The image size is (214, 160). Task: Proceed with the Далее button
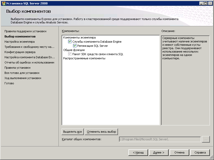click(x=159, y=152)
